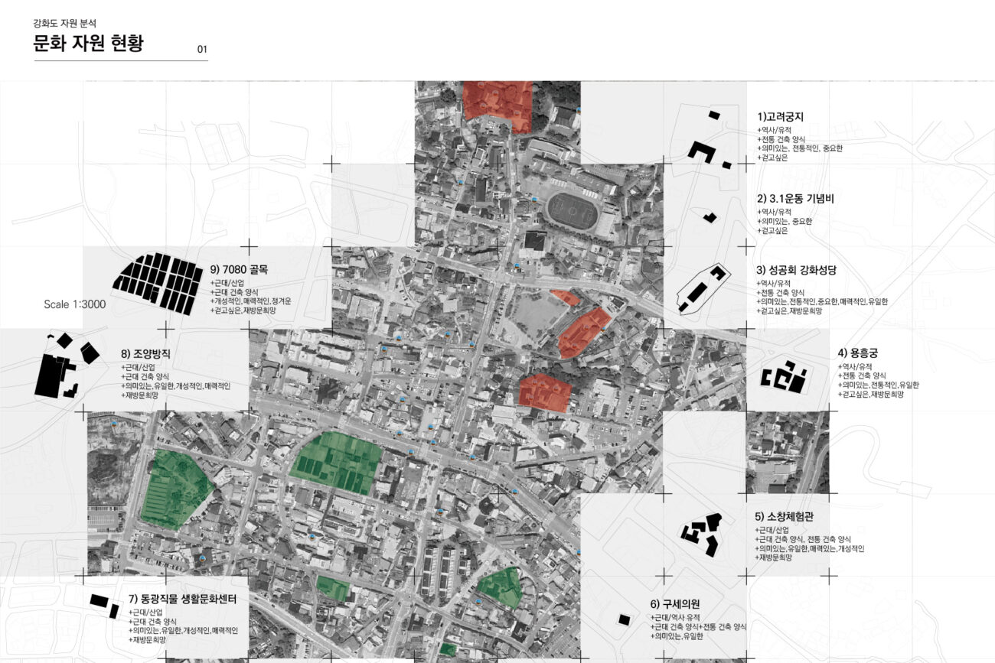Open the '1)고려궁지' heading
The height and width of the screenshot is (663, 995).
780,117
